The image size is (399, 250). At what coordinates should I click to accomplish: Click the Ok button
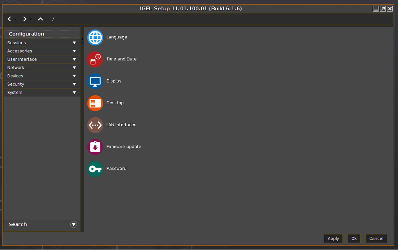coord(354,239)
